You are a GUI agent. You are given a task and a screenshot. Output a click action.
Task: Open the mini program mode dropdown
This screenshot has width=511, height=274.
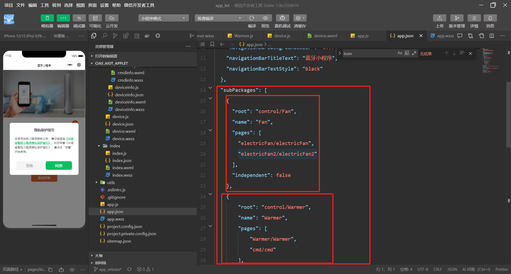point(163,18)
